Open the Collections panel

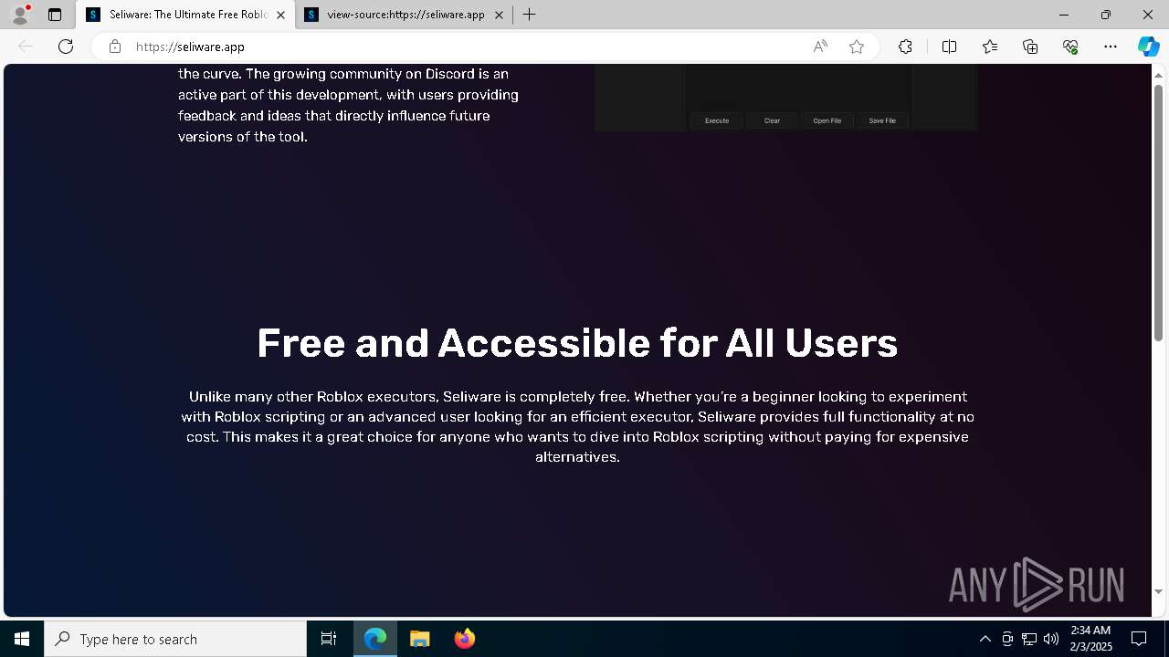(x=1030, y=47)
